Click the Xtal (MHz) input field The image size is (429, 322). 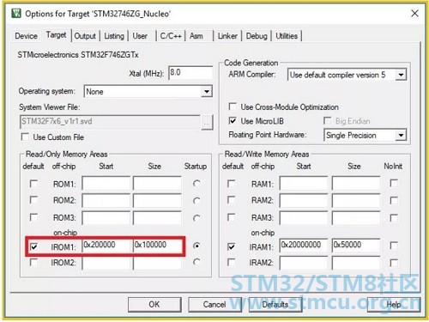tap(190, 73)
